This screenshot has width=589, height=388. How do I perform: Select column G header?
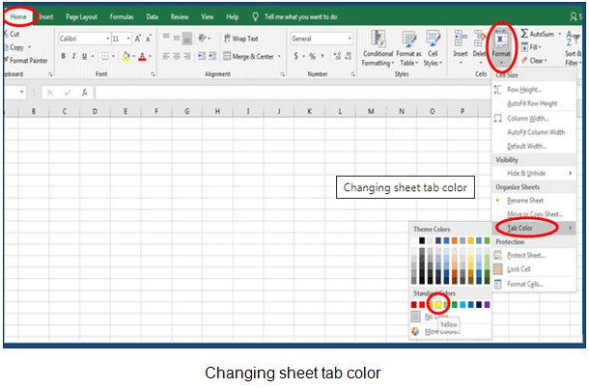click(x=186, y=111)
